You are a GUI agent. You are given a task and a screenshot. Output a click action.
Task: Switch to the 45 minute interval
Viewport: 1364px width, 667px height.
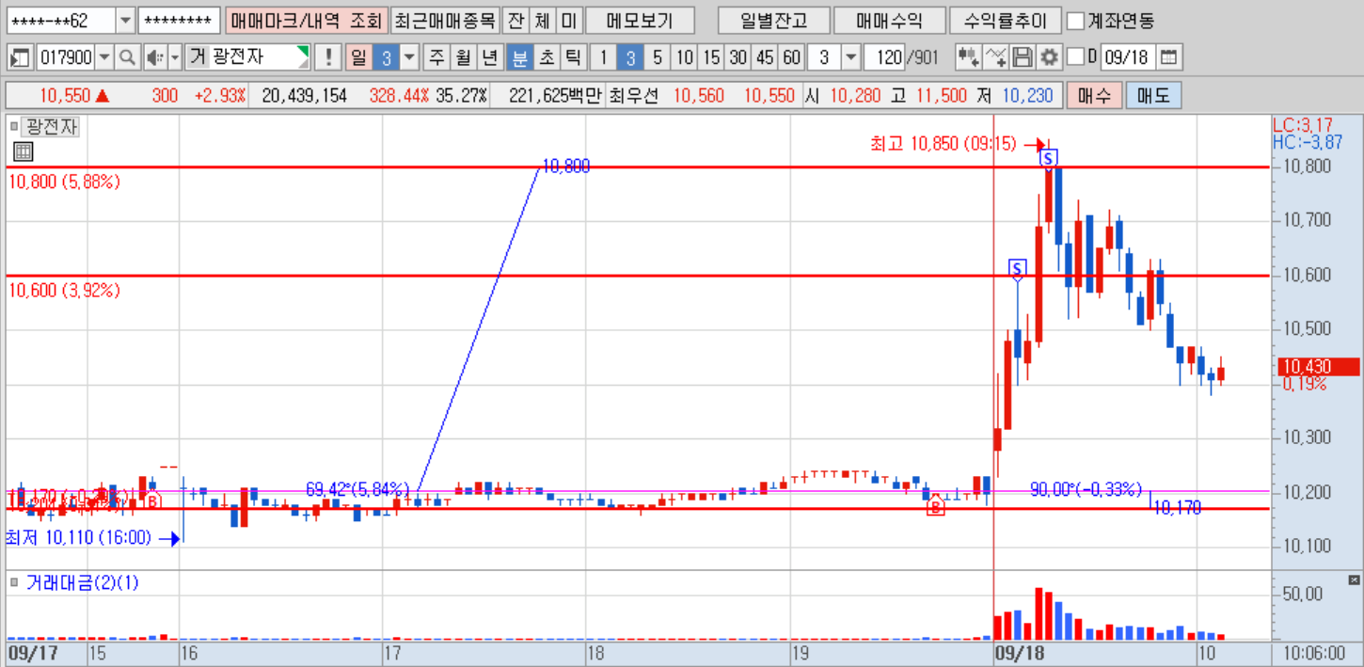[766, 57]
